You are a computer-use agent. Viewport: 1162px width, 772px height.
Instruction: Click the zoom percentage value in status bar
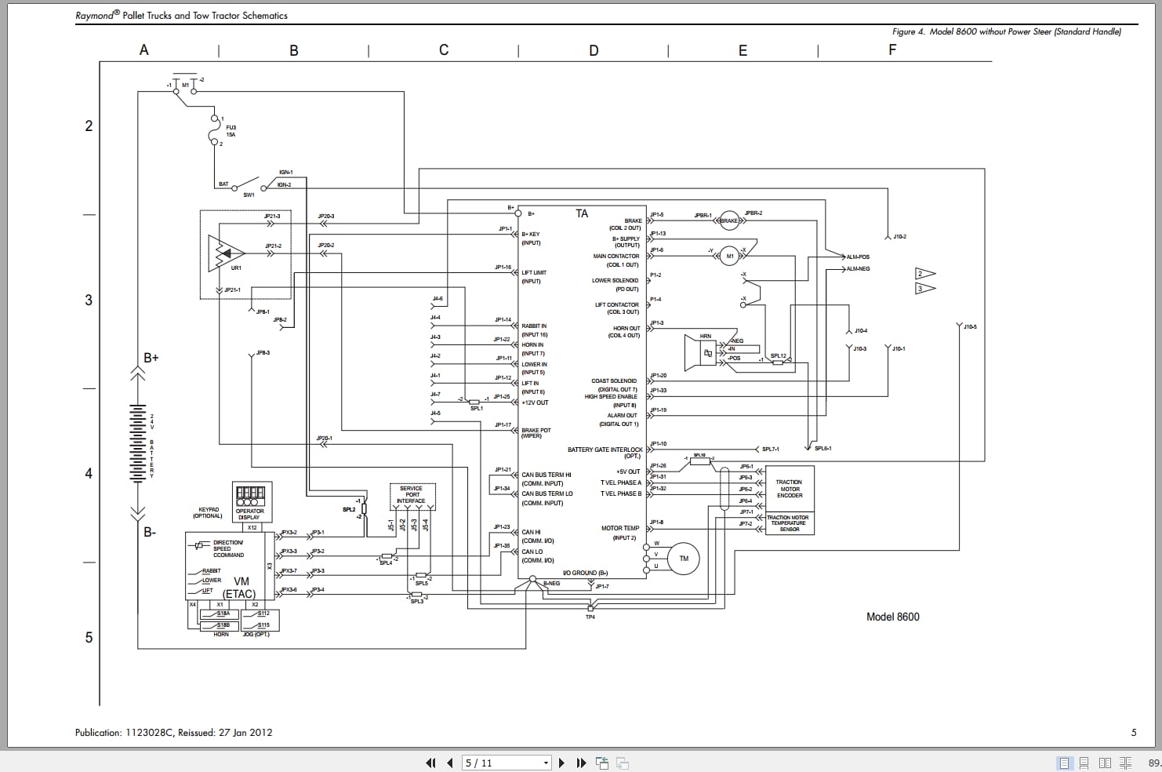coord(1154,763)
